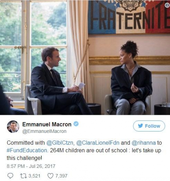Image resolution: width=170 pixels, height=181 pixels.
Task: Click the blue verified badge
Action: (x=76, y=124)
